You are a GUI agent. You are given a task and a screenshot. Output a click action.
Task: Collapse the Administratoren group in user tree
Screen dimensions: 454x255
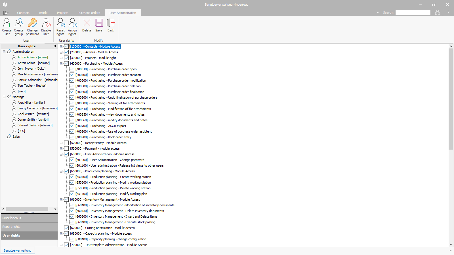coord(4,52)
